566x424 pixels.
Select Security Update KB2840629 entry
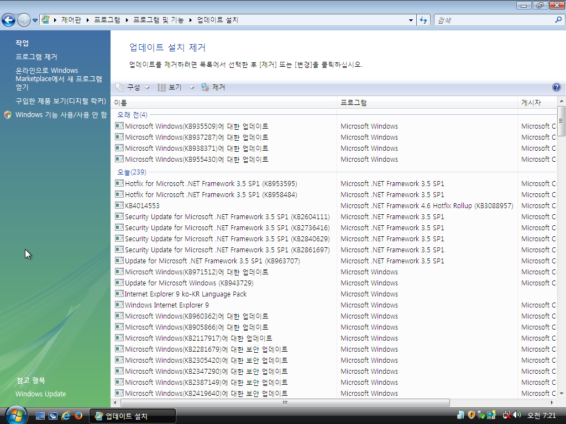click(227, 239)
